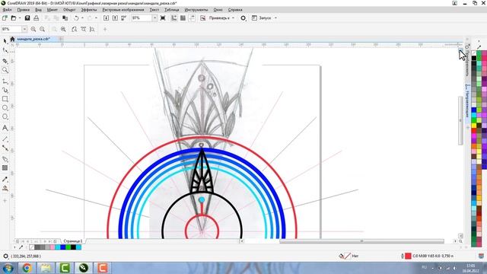Image resolution: width=487 pixels, height=274 pixels.
Task: Select the Interactive Fill tool
Action: pos(5,188)
